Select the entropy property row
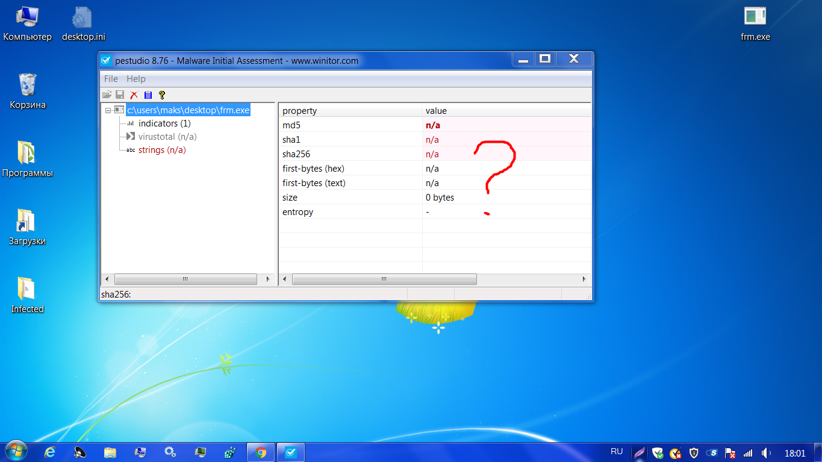This screenshot has height=462, width=822. [435, 212]
